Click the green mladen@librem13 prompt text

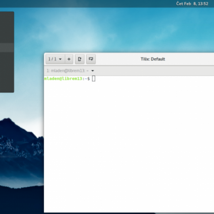click(x=63, y=79)
